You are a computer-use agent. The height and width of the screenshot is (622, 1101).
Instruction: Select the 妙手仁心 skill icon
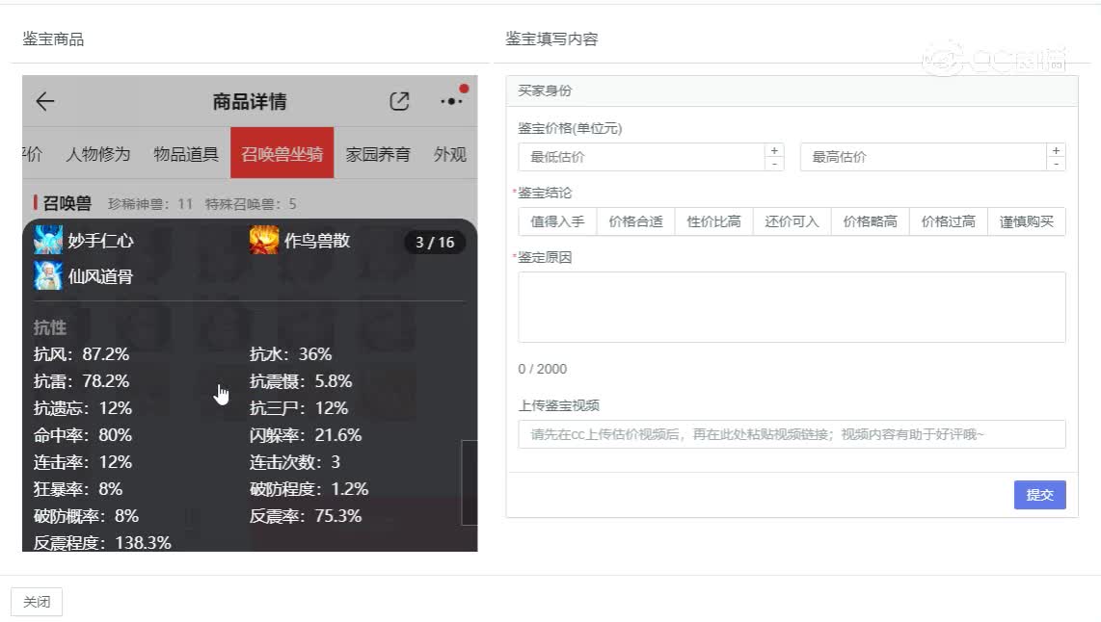tap(48, 241)
